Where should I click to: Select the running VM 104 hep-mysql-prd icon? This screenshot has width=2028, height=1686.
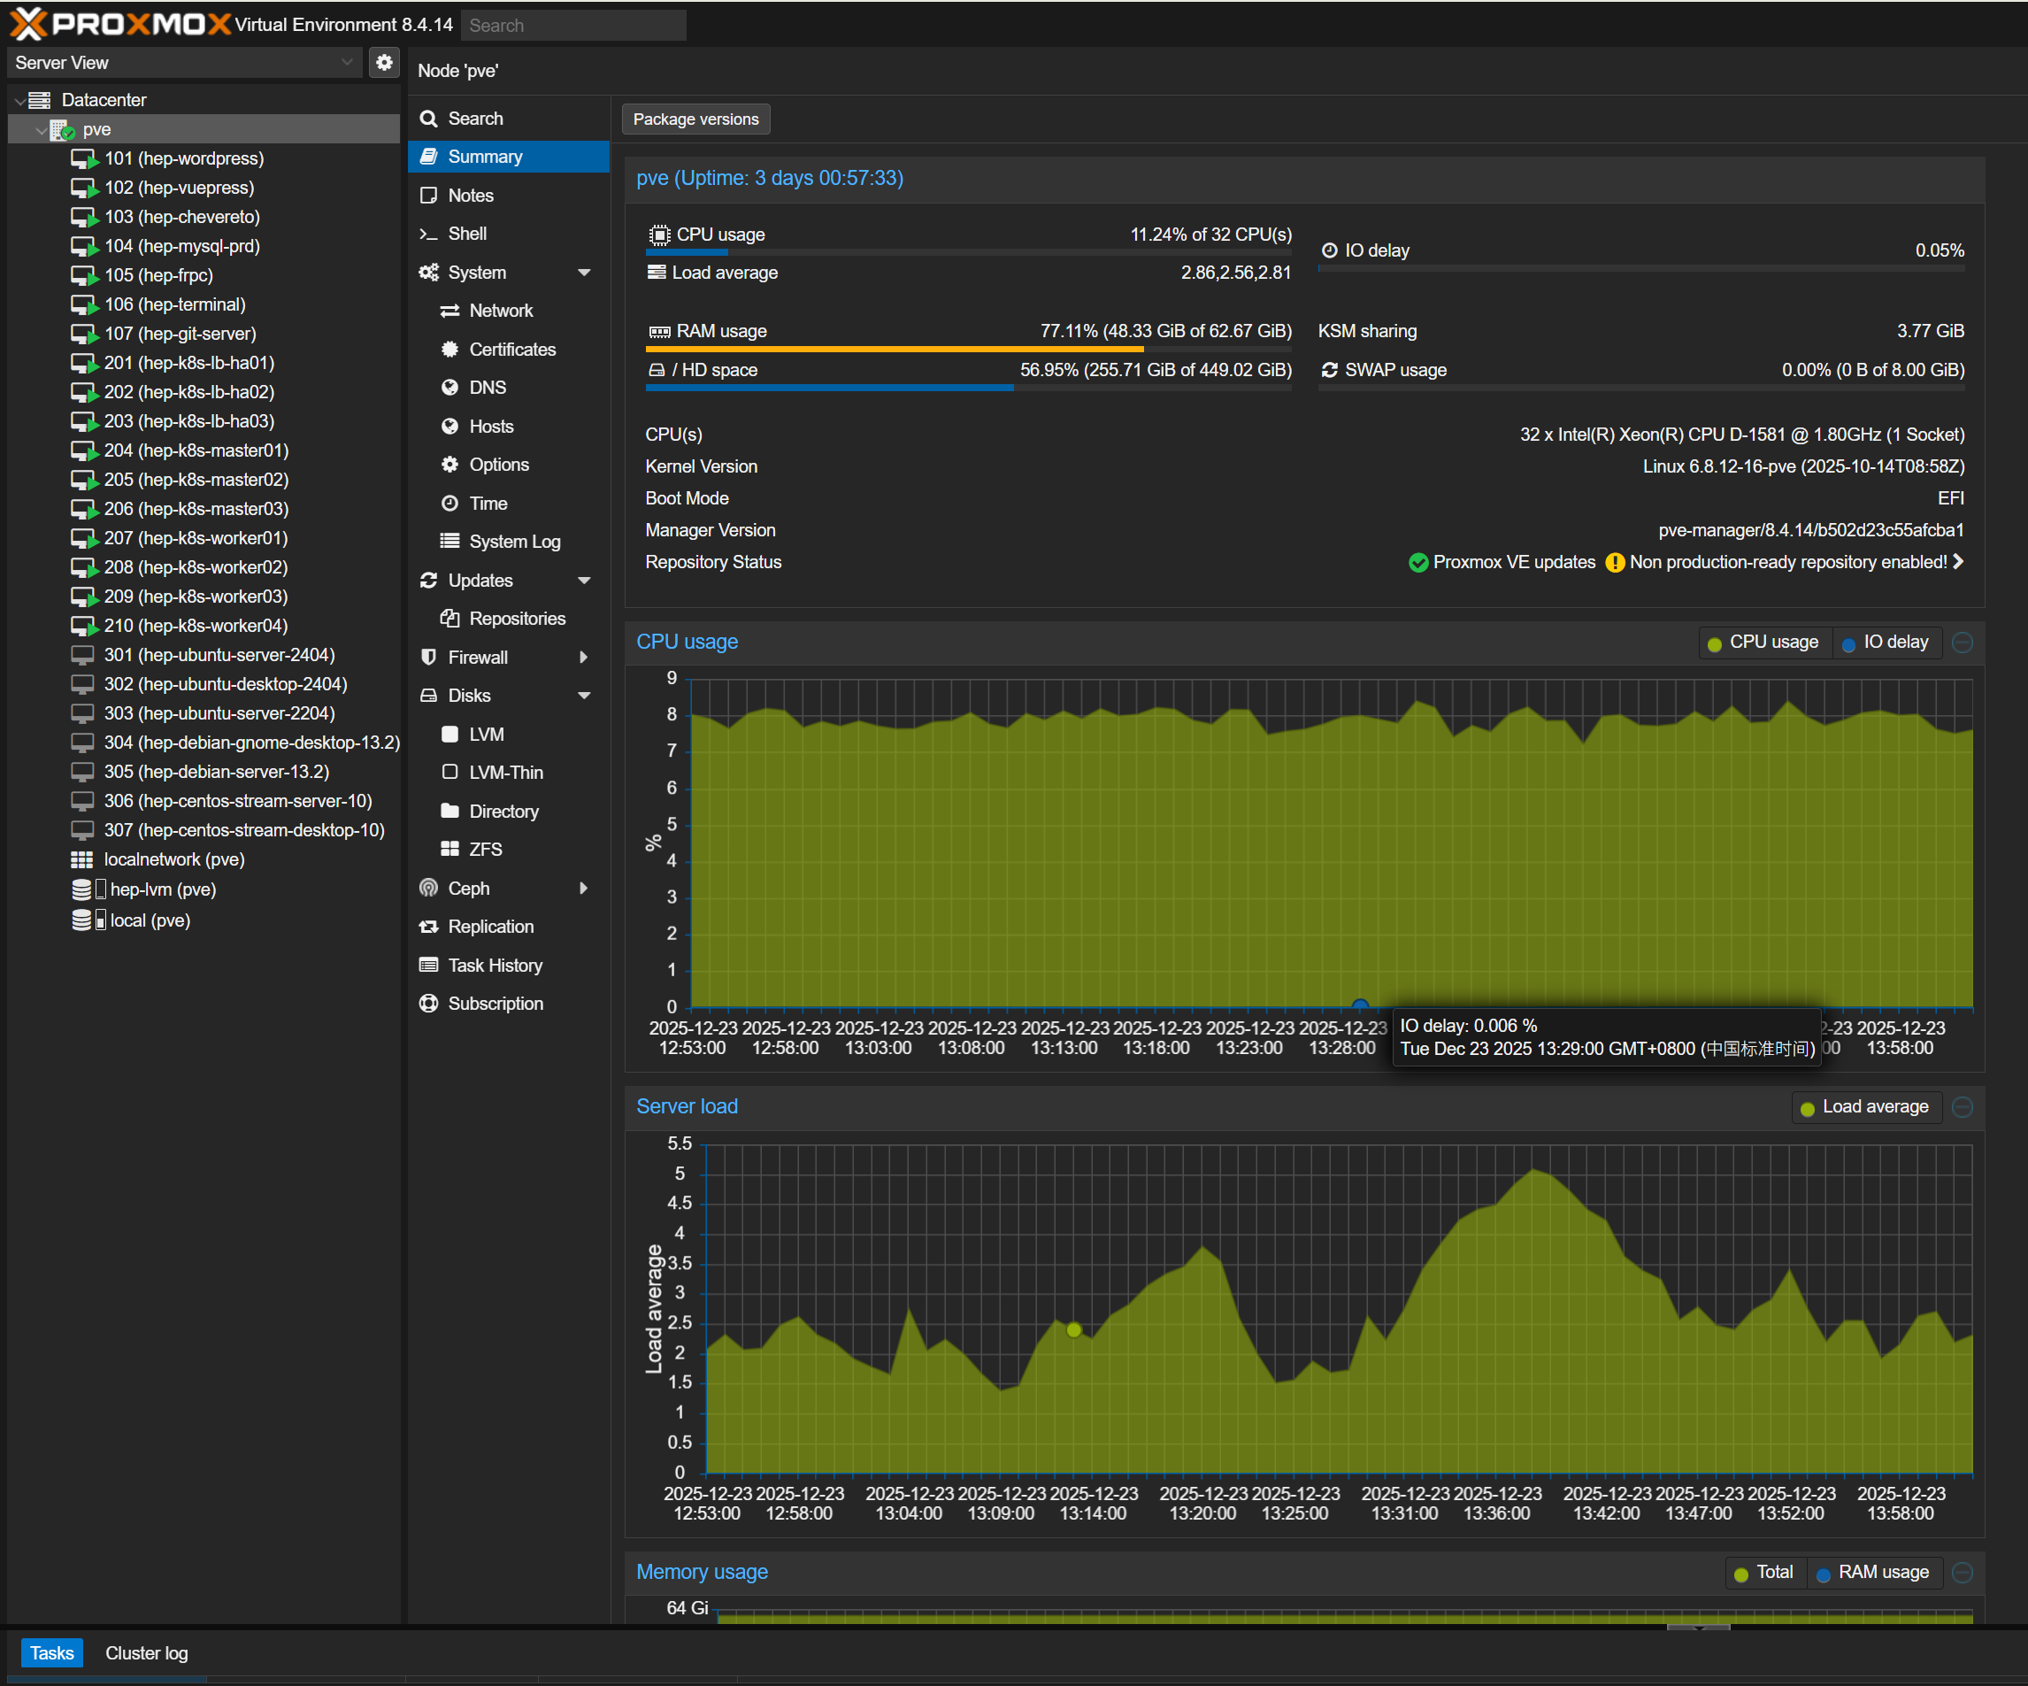[x=85, y=246]
